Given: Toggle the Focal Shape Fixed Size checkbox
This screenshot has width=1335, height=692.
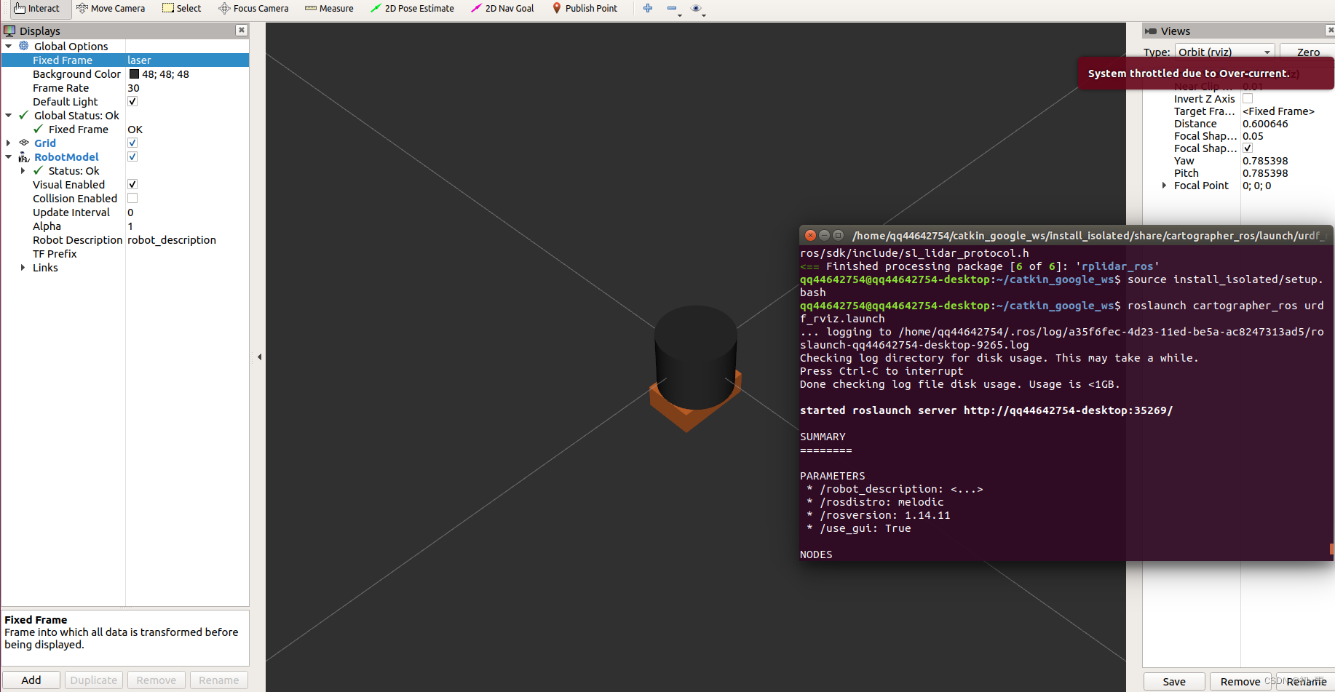Looking at the screenshot, I should (x=1248, y=148).
